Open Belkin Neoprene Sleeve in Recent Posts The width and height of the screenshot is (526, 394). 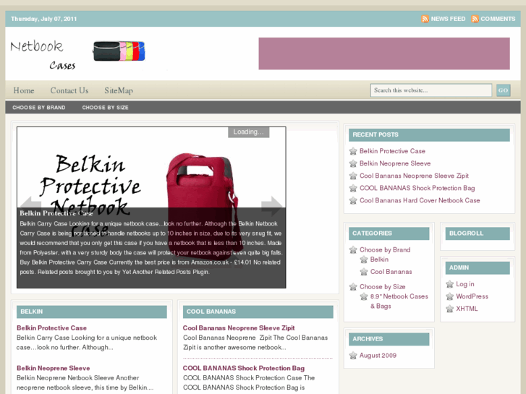click(x=395, y=163)
